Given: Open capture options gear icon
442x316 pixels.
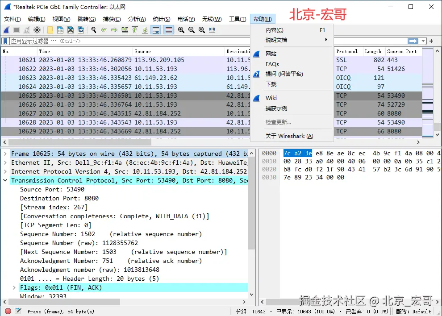Looking at the screenshot, I should (x=37, y=30).
